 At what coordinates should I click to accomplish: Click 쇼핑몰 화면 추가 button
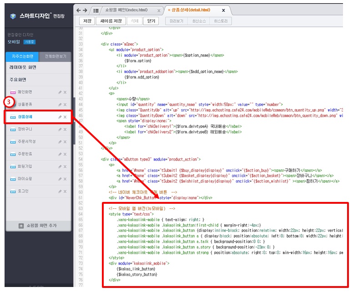click(39, 226)
